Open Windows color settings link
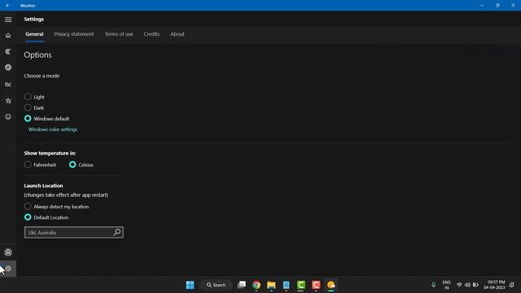The image size is (521, 293). (53, 129)
